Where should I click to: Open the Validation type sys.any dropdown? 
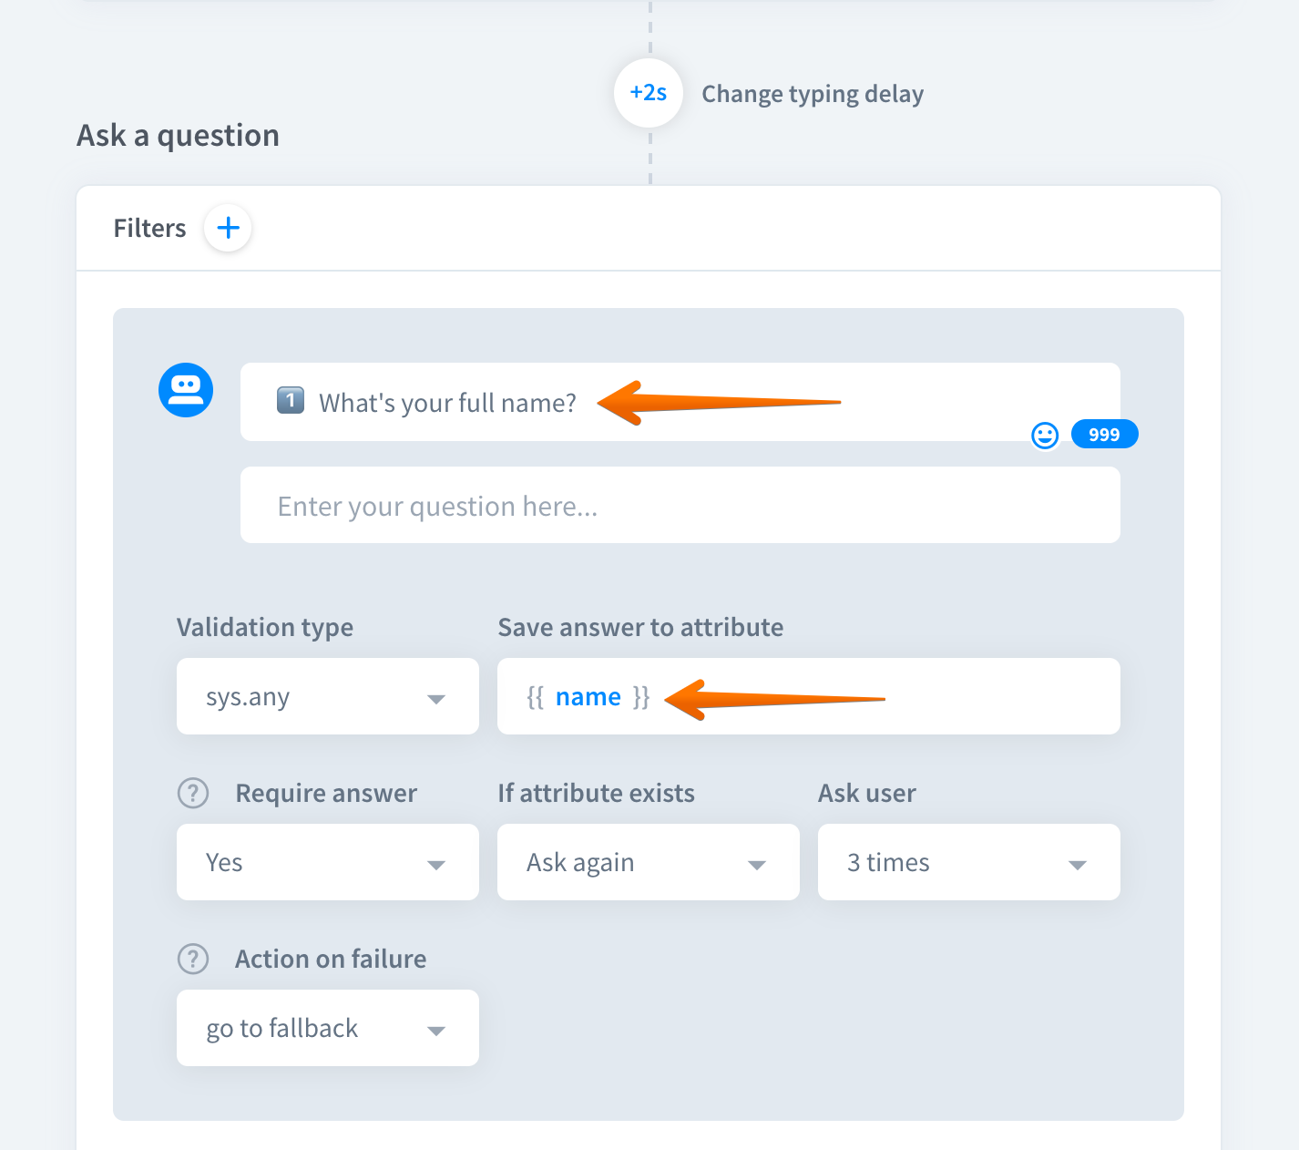click(327, 697)
